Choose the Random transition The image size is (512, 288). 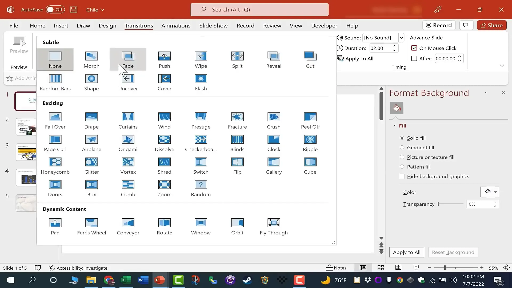[x=201, y=189]
